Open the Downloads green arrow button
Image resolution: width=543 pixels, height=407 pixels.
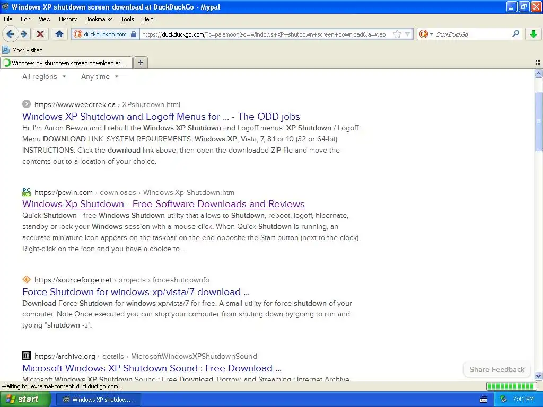[x=533, y=34]
